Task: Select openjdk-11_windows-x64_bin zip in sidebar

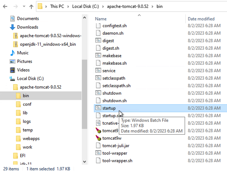Action: [x=48, y=44]
